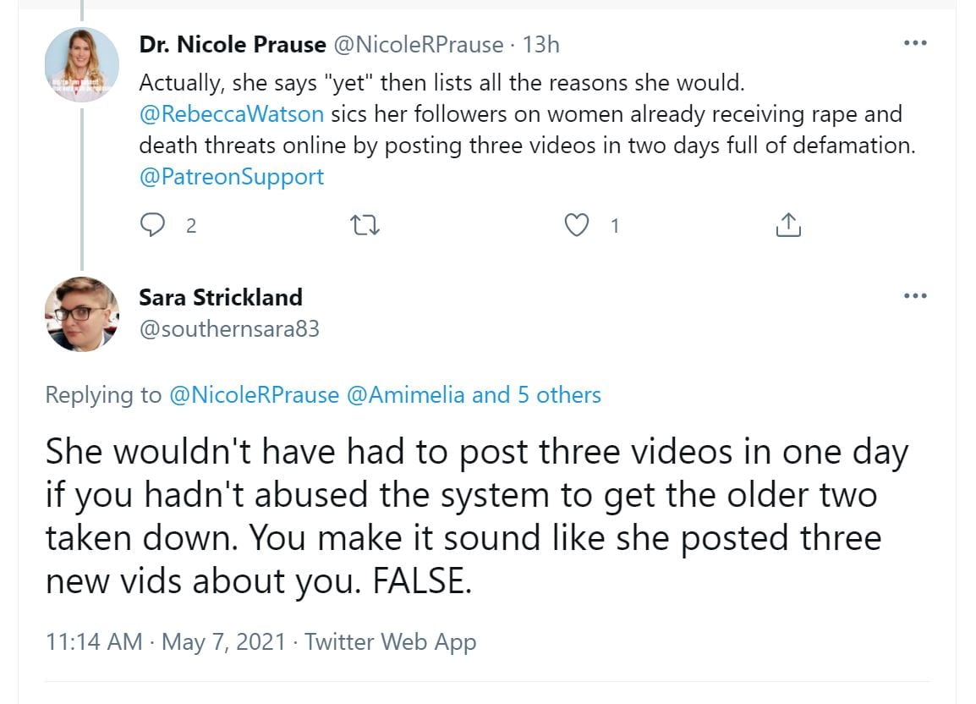
Task: Click the Sara Strickland display name
Action: pos(221,298)
